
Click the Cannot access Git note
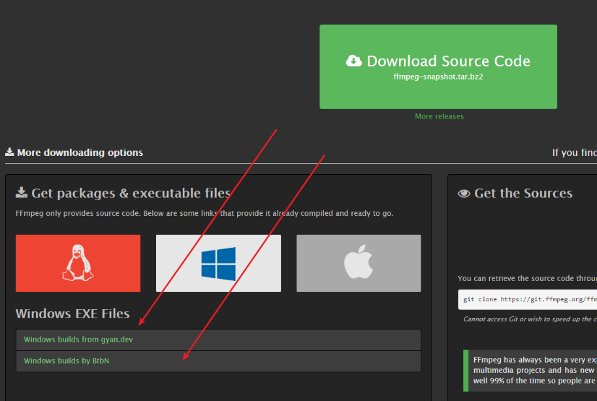[x=529, y=319]
